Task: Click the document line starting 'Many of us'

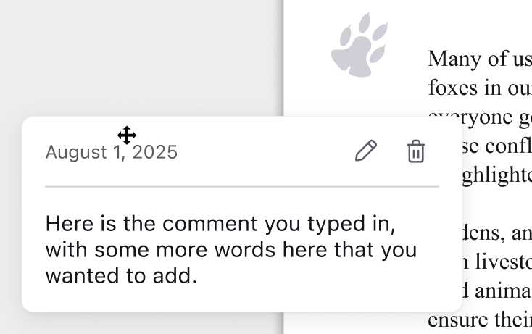Action: pos(479,58)
